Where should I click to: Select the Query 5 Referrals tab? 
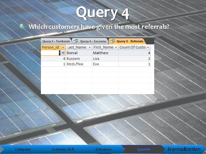pos(127,41)
